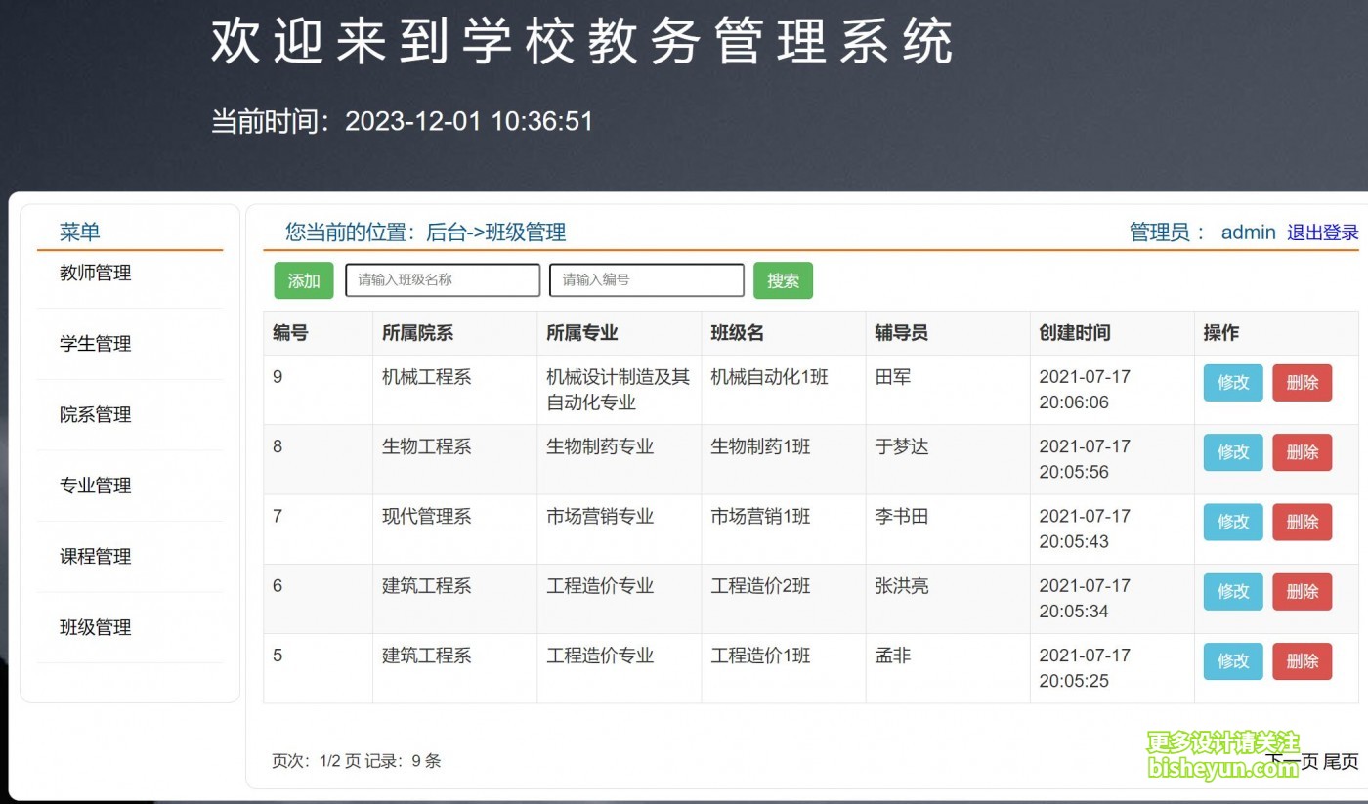The height and width of the screenshot is (804, 1368).
Task: Open 课程管理 from the sidebar
Action: pyautogui.click(x=95, y=557)
